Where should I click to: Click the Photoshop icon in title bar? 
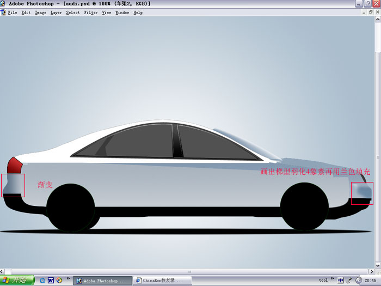click(4, 4)
